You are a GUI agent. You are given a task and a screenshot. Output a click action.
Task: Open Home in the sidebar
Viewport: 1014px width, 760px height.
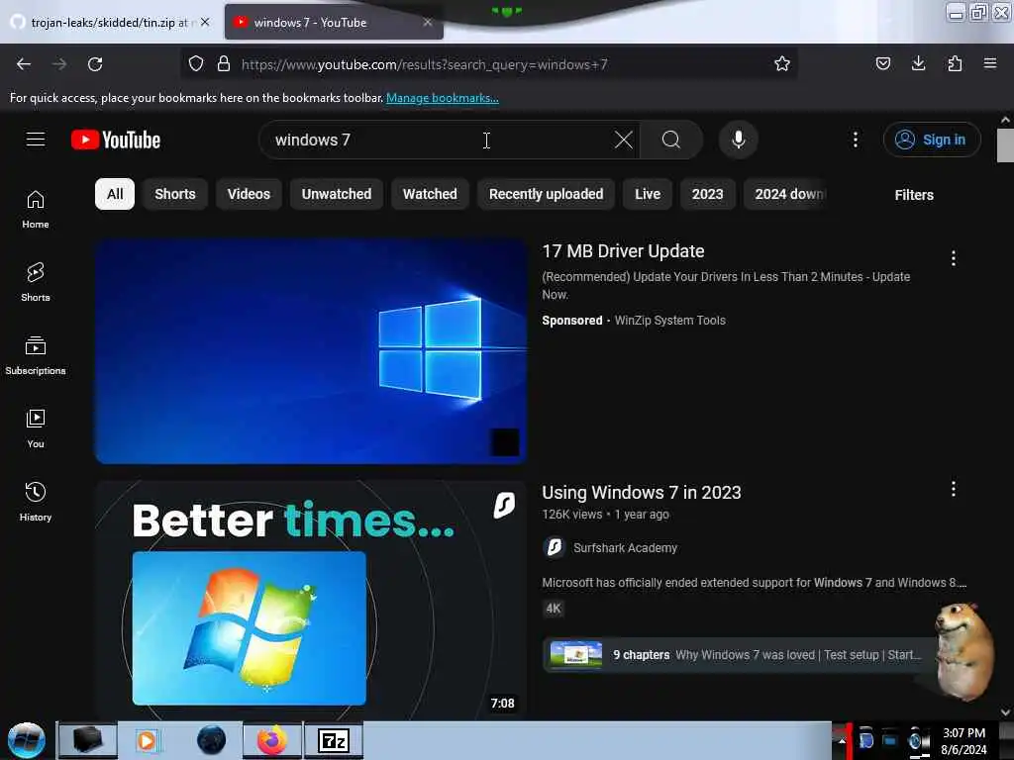36,210
